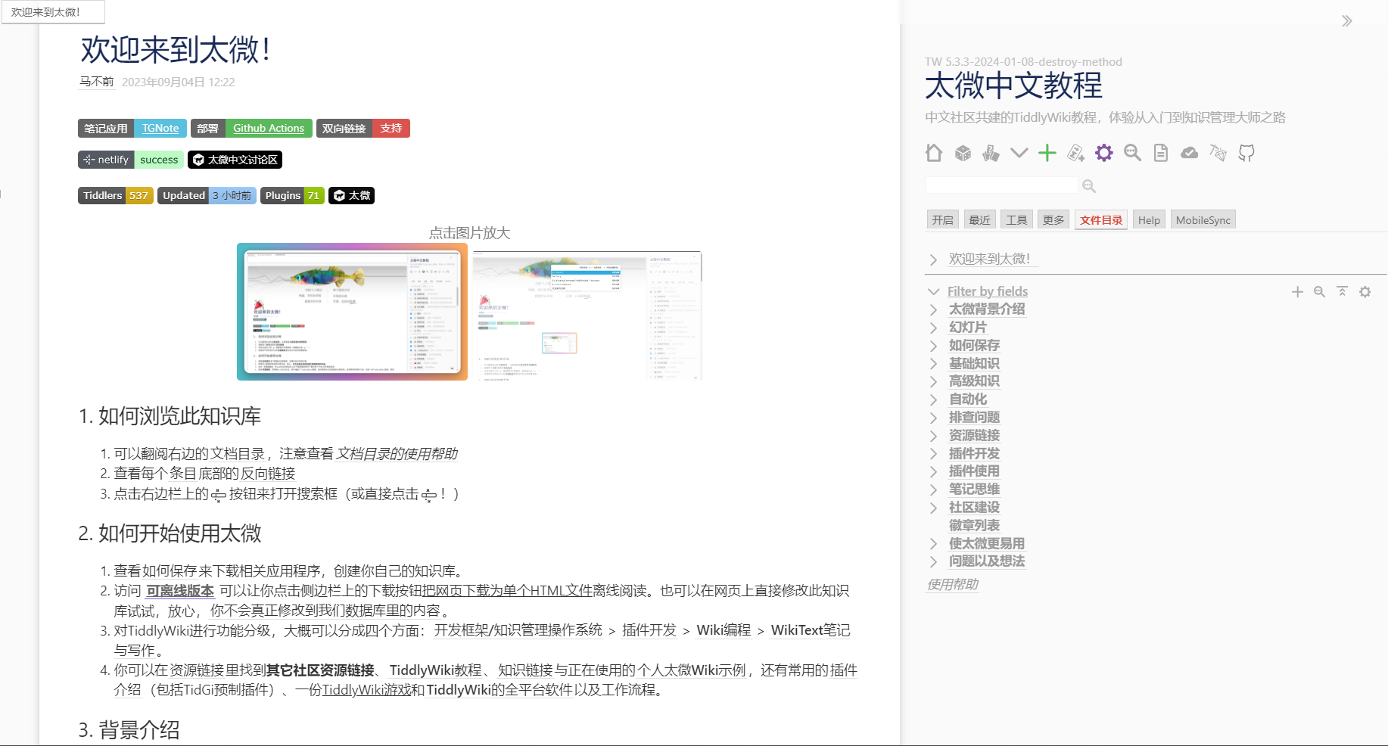Open the 文档目录的使用帮助 link
This screenshot has height=746, width=1388.
coord(397,454)
